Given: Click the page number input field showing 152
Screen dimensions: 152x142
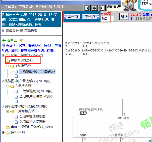Looking at the screenshot, I should point(107,18).
